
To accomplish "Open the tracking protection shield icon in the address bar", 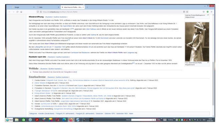I will pyautogui.click(x=38, y=12).
